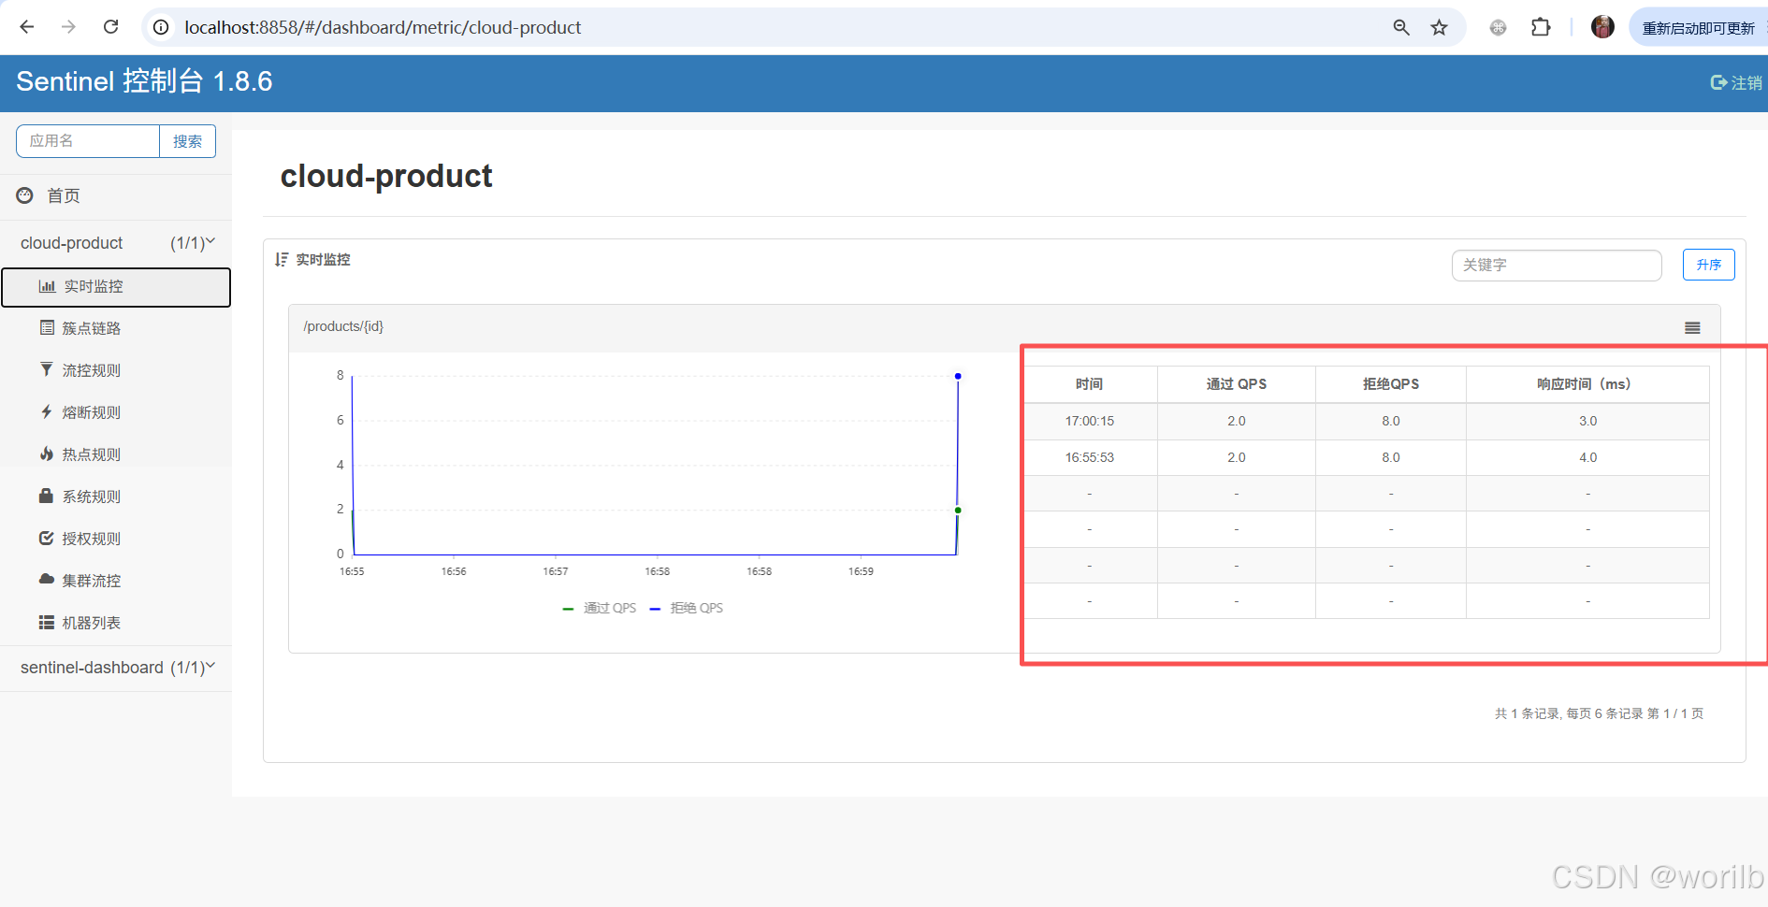1768x907 pixels.
Task: Open the browser zoom magnifier icon
Action: [x=1401, y=27]
